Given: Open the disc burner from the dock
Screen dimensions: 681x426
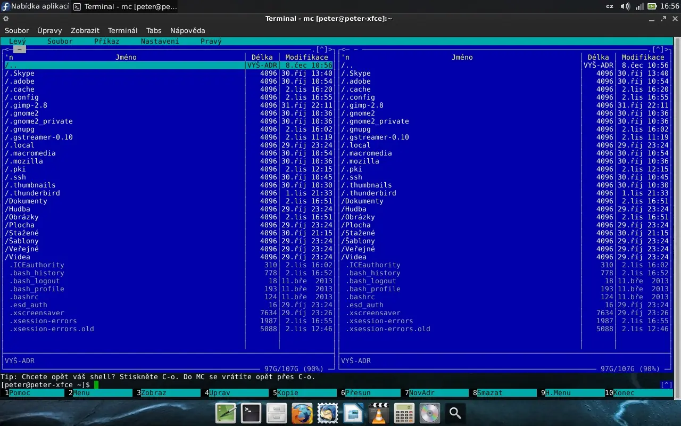Looking at the screenshot, I should pyautogui.click(x=429, y=413).
